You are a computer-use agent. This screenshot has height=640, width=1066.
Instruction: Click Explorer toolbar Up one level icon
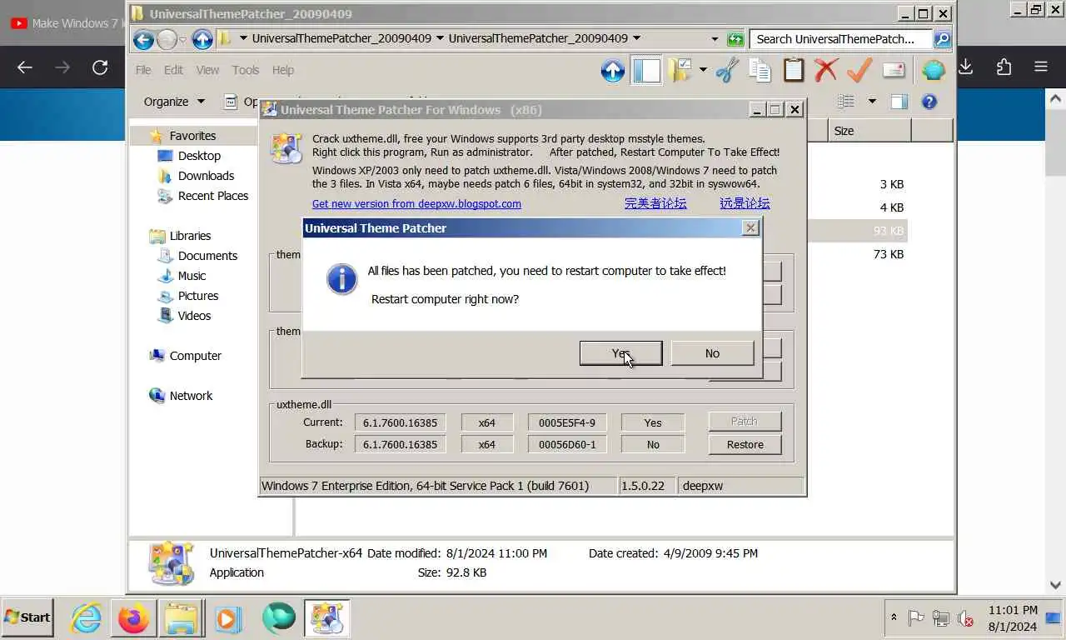(613, 71)
